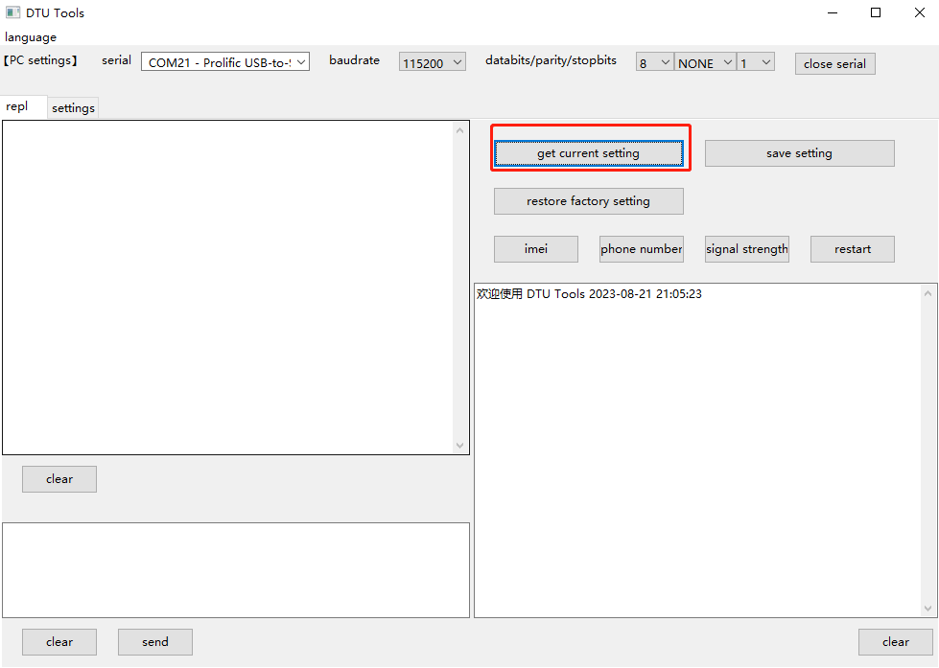Image resolution: width=939 pixels, height=668 pixels.
Task: Expand the databits dropdown showing 8
Action: (655, 62)
